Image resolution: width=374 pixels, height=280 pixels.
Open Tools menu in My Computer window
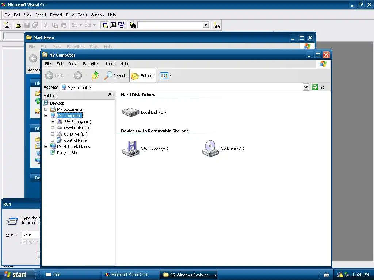click(x=110, y=64)
